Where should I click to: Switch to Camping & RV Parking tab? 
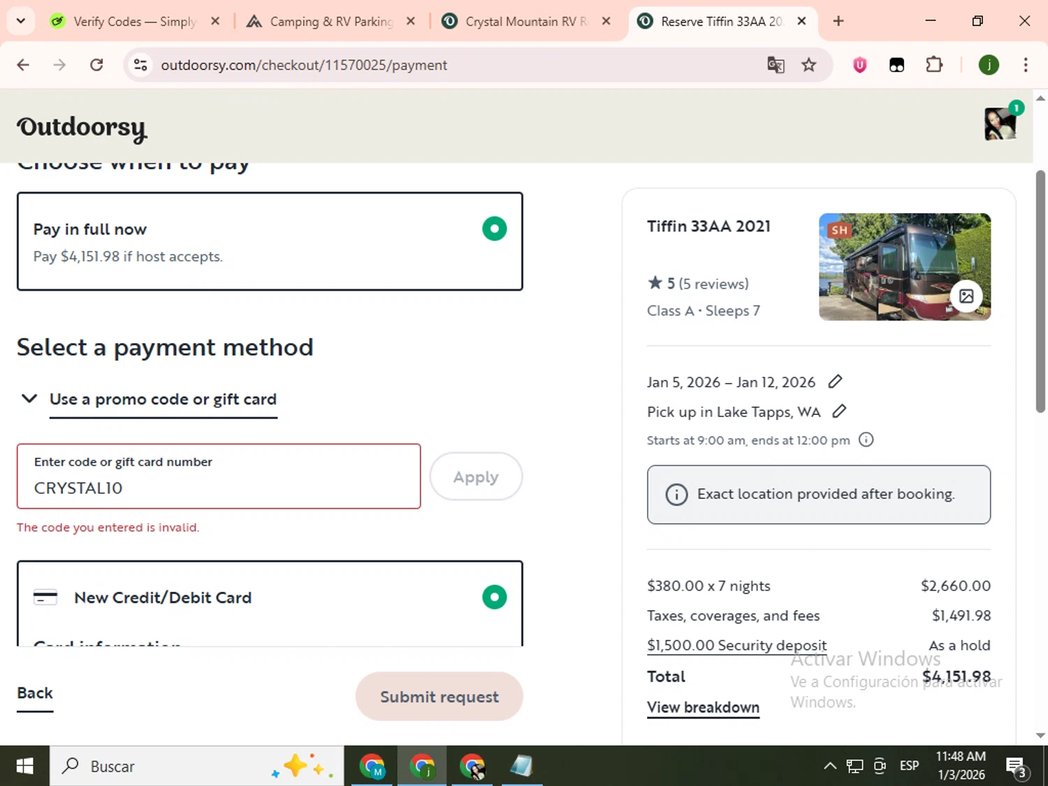click(330, 22)
